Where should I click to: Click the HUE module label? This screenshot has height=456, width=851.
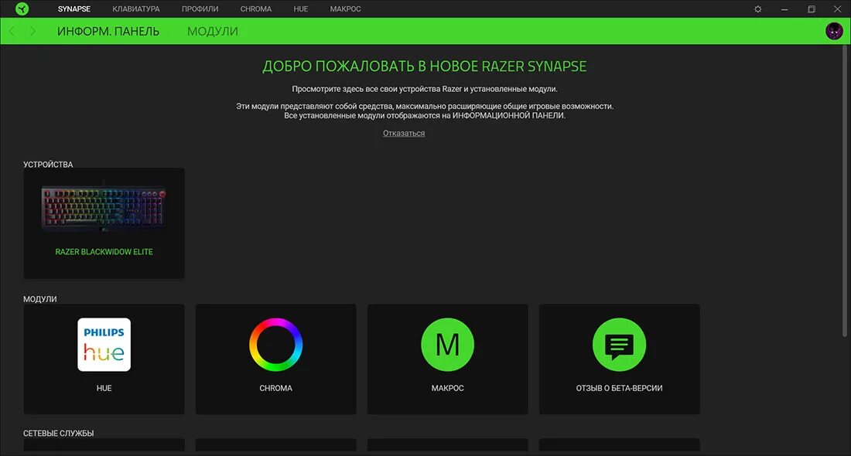(104, 388)
